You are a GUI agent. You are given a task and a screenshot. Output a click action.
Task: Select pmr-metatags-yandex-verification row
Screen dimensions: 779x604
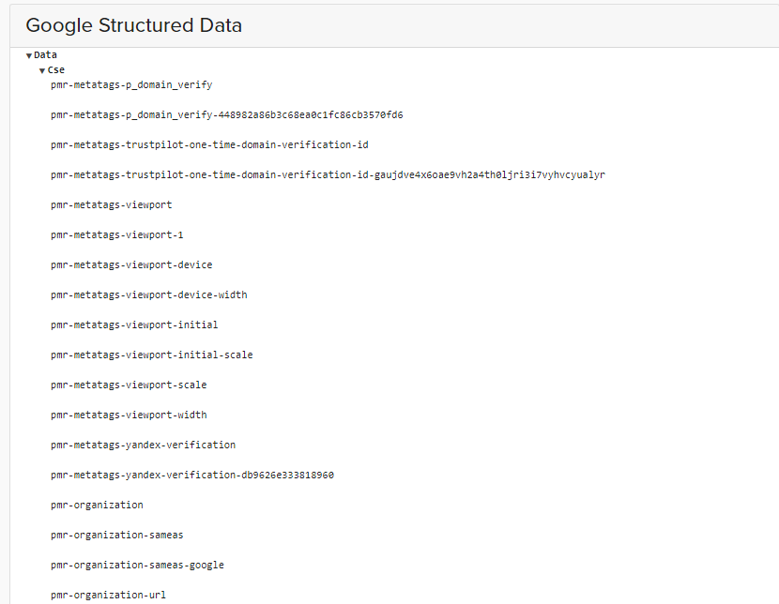[x=143, y=445]
